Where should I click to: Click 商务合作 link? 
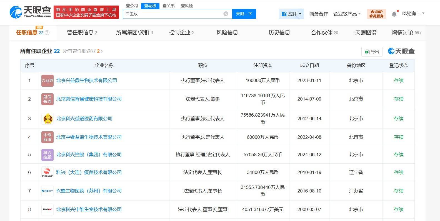[x=319, y=14]
